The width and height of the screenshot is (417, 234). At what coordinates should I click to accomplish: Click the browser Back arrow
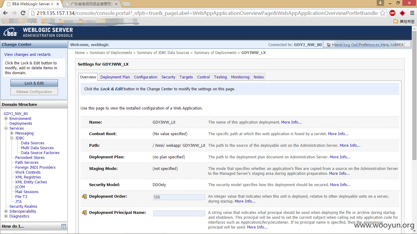coord(5,13)
